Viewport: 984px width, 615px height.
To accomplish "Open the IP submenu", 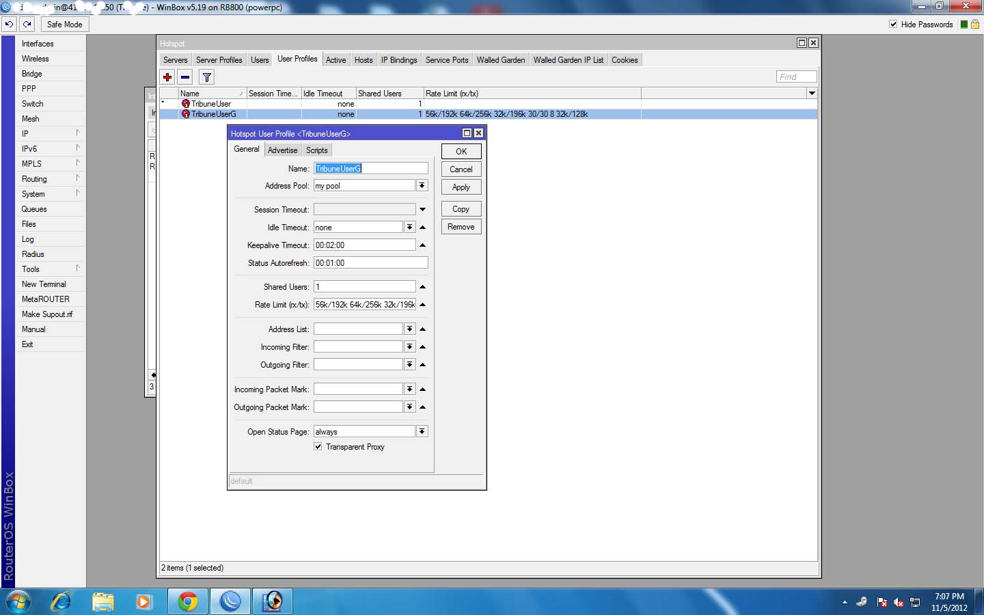I will point(51,134).
